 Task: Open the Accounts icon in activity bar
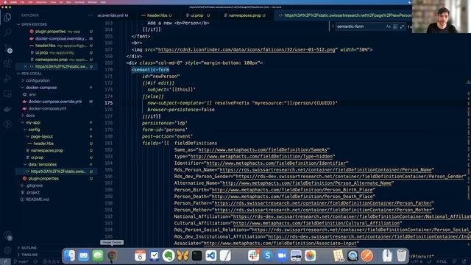8,236
